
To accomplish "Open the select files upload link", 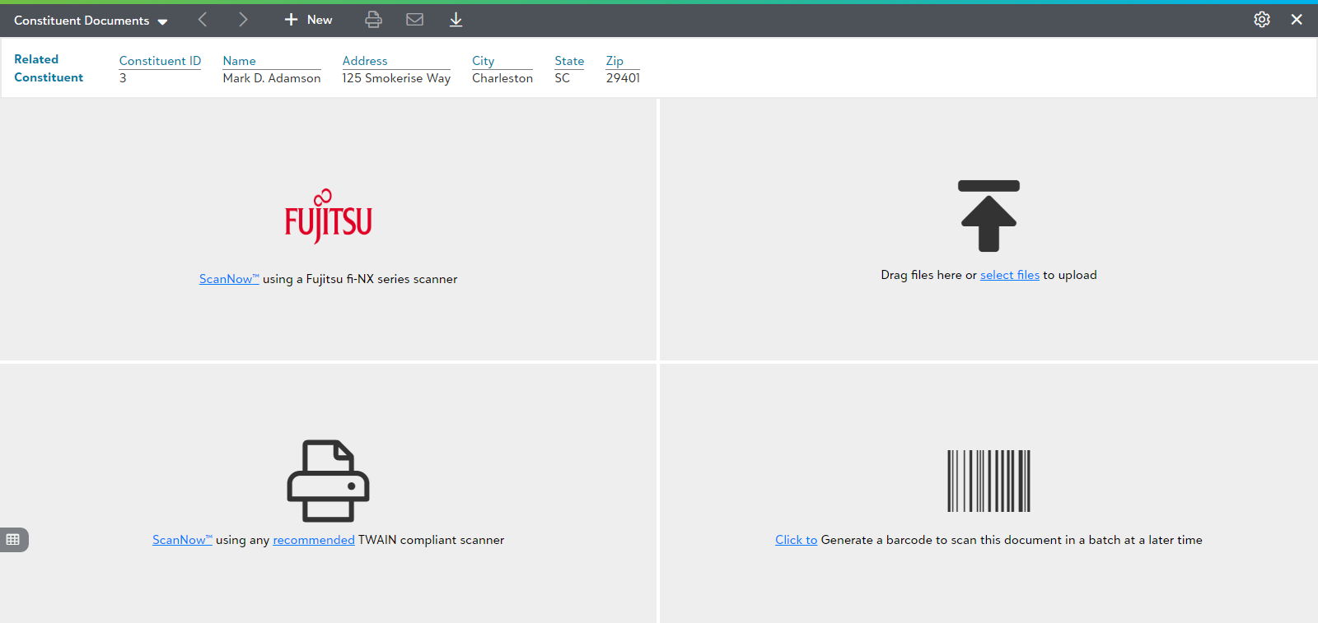I will (x=1009, y=275).
